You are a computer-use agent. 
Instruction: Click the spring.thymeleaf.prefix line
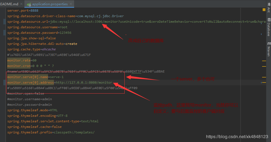point(51,132)
